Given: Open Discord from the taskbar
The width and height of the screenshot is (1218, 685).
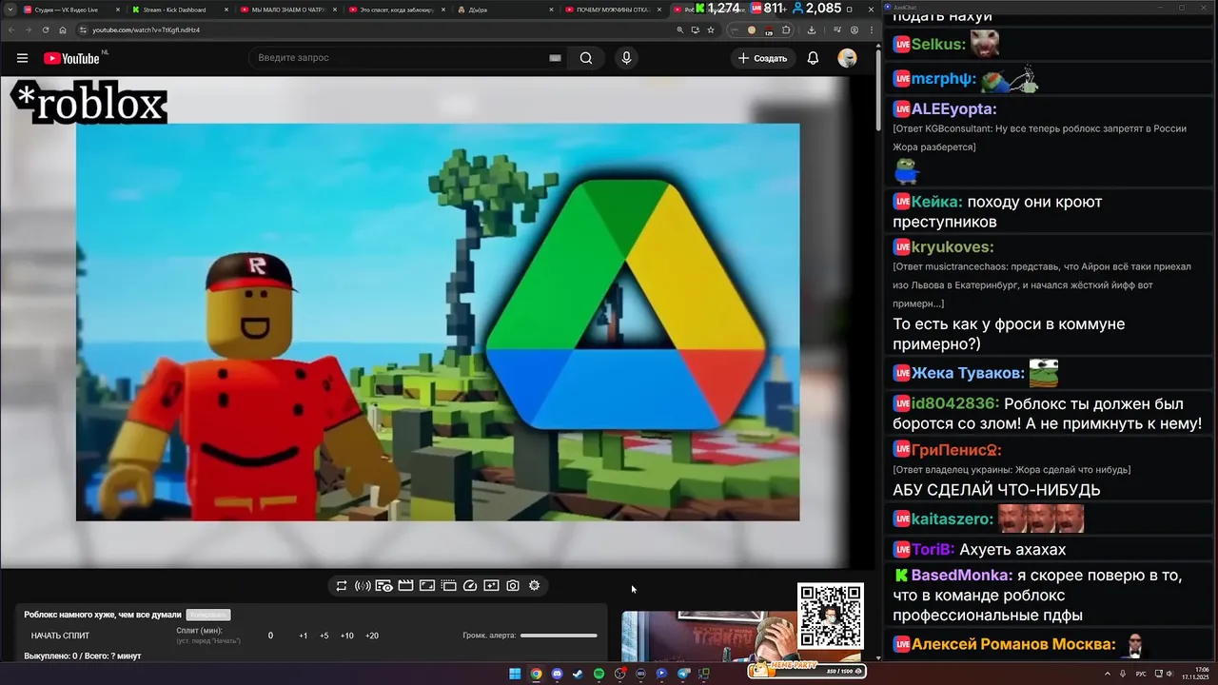Looking at the screenshot, I should point(557,674).
